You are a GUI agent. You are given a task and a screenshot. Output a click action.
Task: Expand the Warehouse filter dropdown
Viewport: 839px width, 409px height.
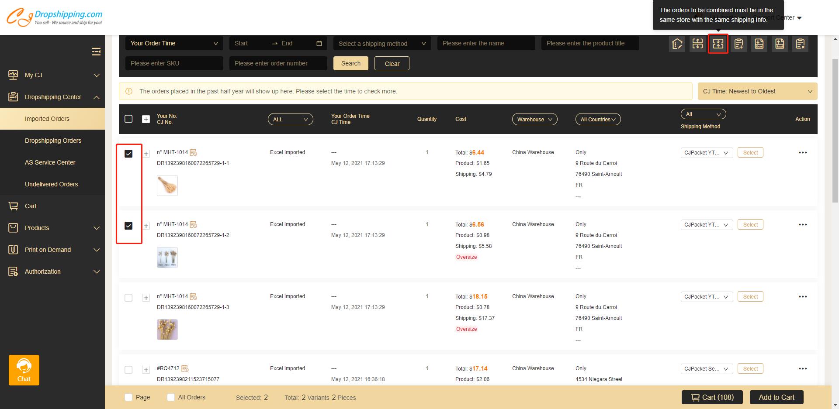(x=534, y=119)
